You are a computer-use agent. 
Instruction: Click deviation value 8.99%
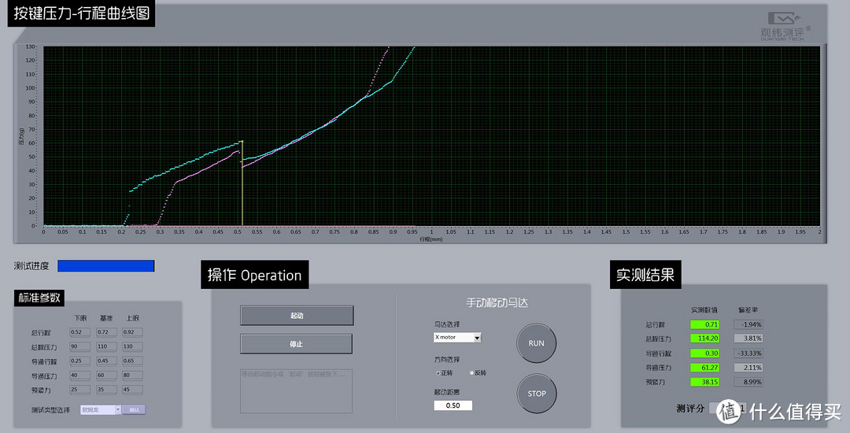click(748, 382)
